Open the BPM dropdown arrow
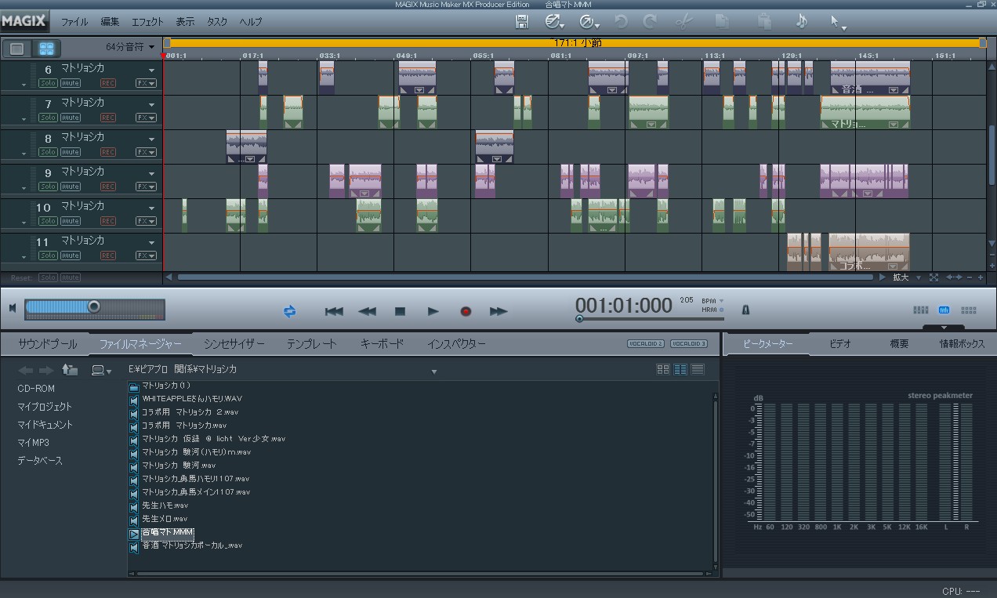Screen dimensions: 997x598 pos(721,301)
